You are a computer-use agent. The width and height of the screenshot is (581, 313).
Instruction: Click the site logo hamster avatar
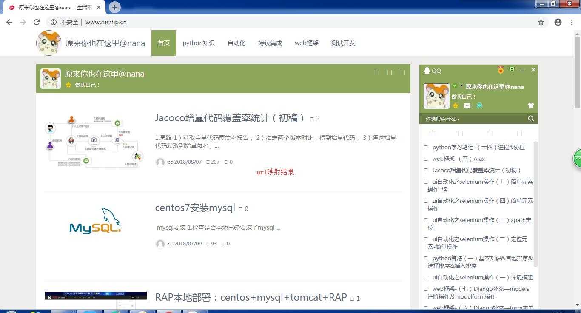49,43
